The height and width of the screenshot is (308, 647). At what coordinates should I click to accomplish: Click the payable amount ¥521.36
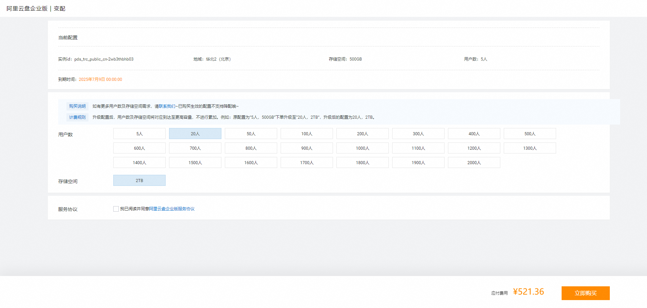coord(529,292)
